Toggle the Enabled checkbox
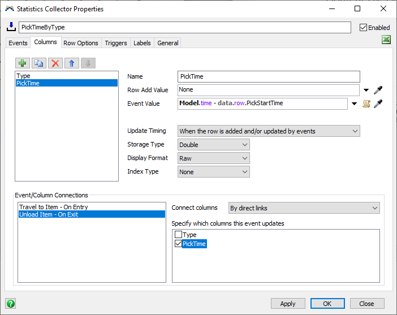Viewport: 397px width, 315px height. click(364, 27)
